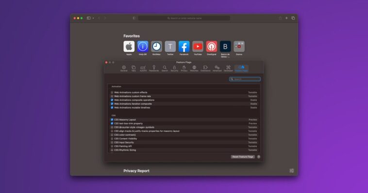Close the Feature Flags window
Screen dimensions: 368x193
(x=106, y=63)
